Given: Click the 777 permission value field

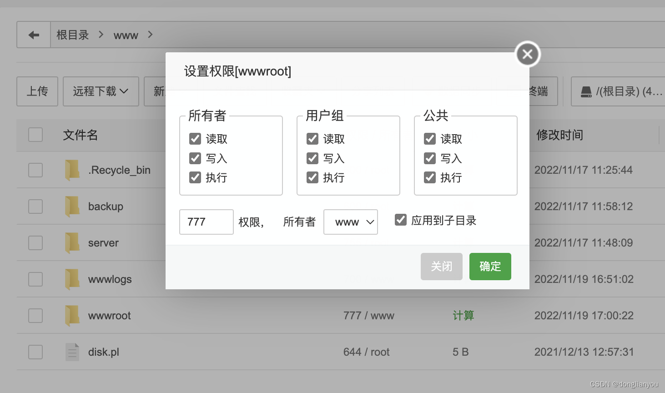Looking at the screenshot, I should (x=207, y=222).
